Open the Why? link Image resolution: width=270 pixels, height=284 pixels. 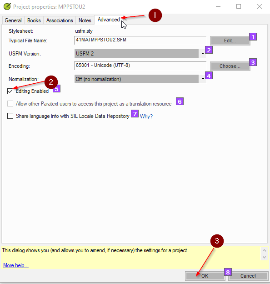pos(147,116)
